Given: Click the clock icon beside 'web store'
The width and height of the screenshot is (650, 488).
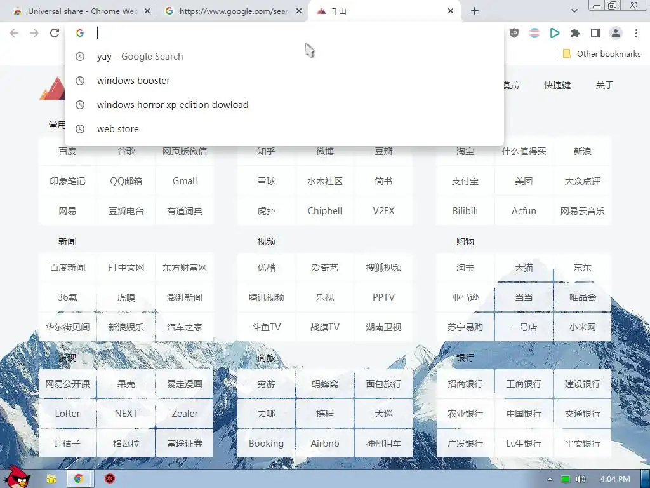Looking at the screenshot, I should (80, 129).
